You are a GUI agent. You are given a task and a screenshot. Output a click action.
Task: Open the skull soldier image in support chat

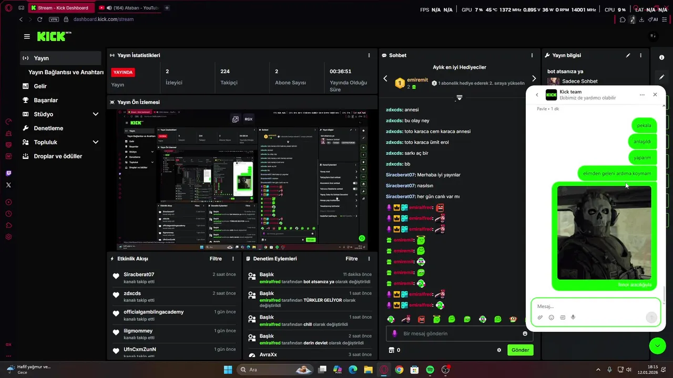coord(604,233)
